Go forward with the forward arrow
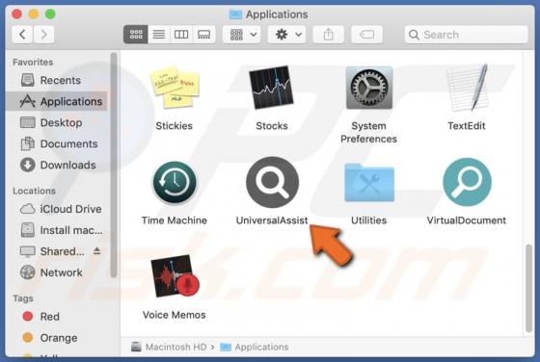 pyautogui.click(x=43, y=35)
